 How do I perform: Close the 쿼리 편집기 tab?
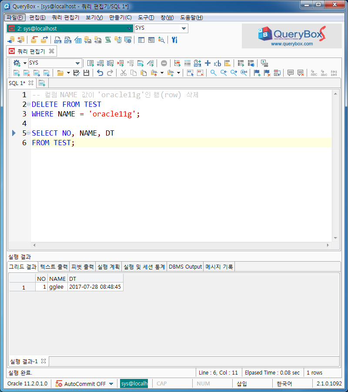click(x=52, y=51)
